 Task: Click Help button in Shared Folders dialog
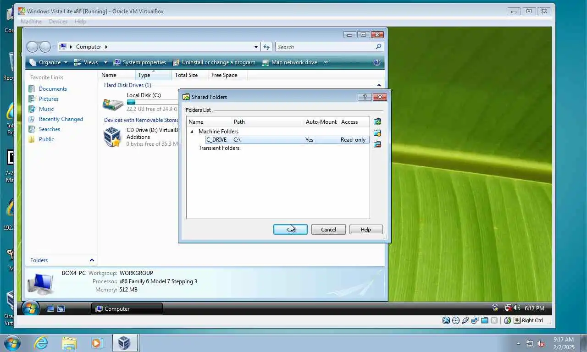coord(366,230)
